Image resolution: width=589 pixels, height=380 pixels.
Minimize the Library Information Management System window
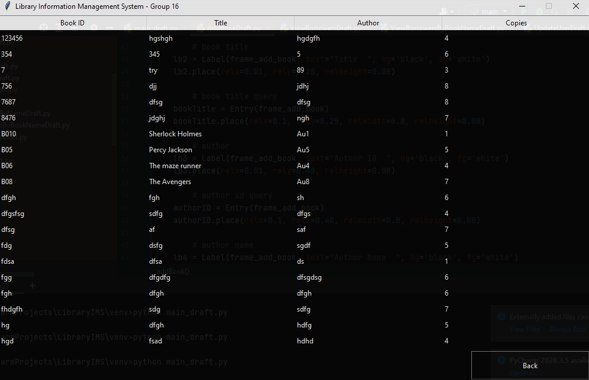522,6
